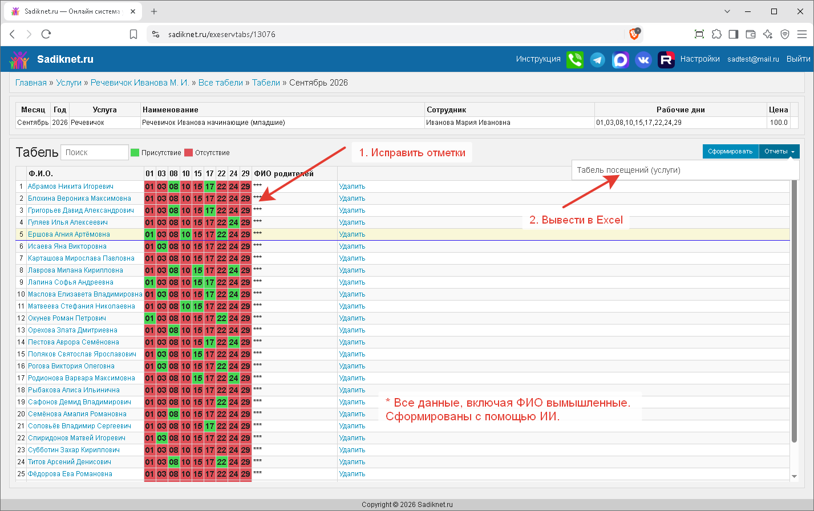Click the Brave Shields lion icon
This screenshot has width=814, height=511.
coord(634,34)
